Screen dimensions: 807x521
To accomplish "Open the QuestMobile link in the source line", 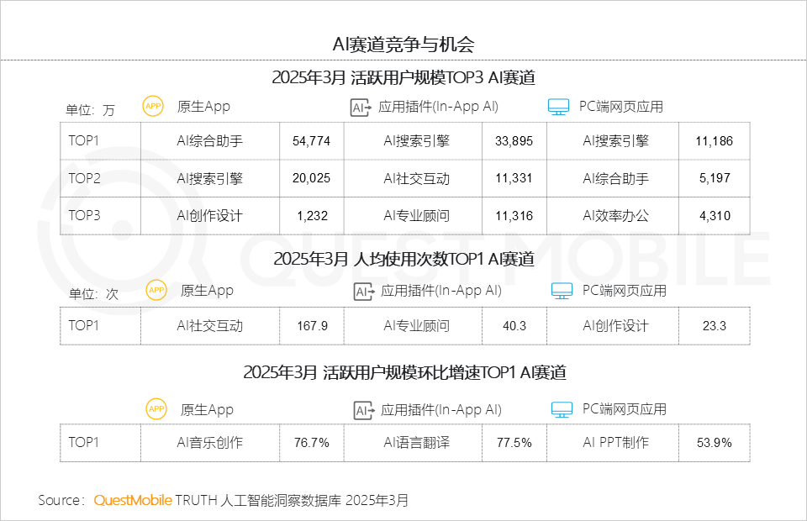I will tap(132, 499).
